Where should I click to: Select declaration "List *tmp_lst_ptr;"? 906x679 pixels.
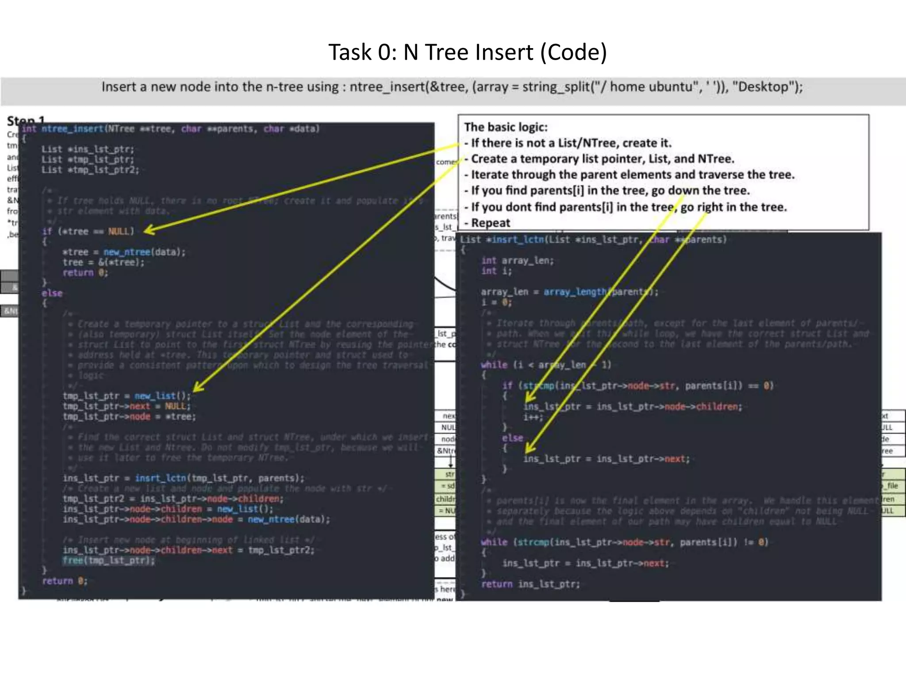click(88, 160)
